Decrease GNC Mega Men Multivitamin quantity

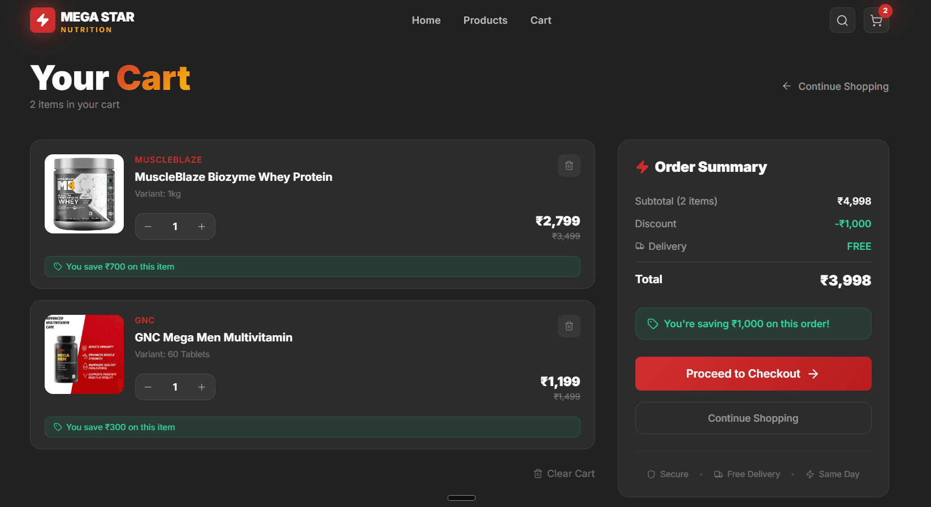tap(148, 387)
